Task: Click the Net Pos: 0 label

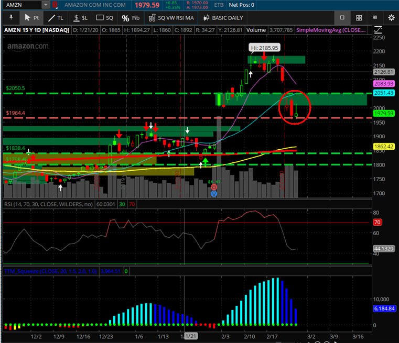Action: click(242, 5)
